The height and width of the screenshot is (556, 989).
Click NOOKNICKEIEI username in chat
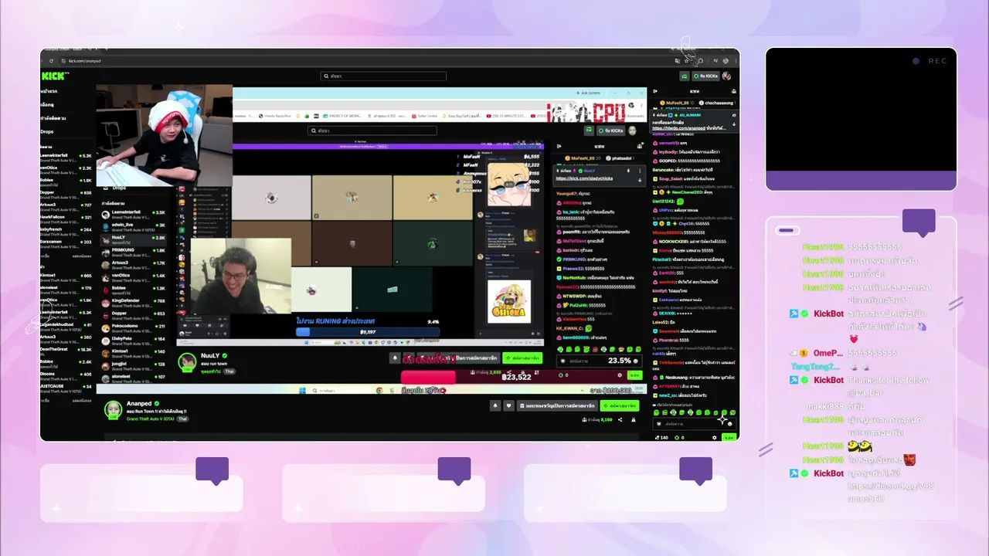click(x=674, y=242)
